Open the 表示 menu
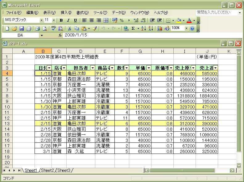 click(x=49, y=13)
